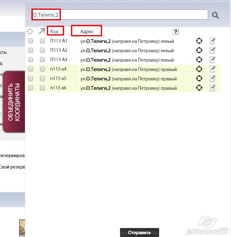This screenshot has height=237, width=231.
Task: Tick second checkbox for П113 А2
Action: [42, 50]
